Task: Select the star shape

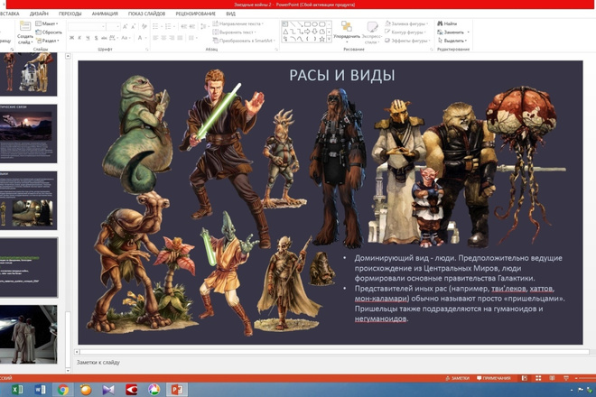Action: tap(322, 39)
